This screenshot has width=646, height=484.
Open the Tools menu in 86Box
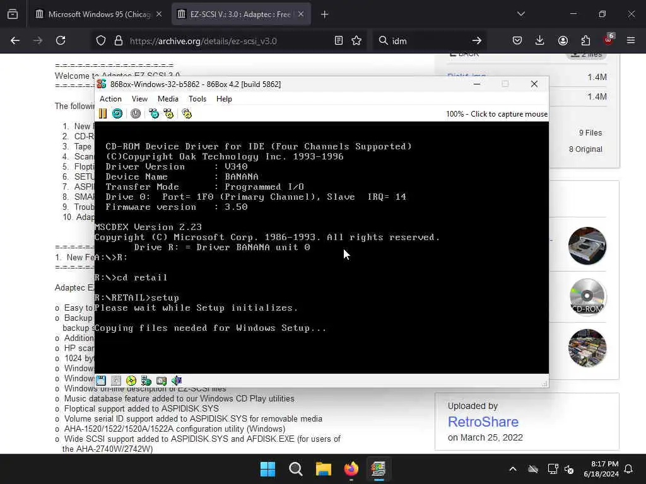(197, 99)
